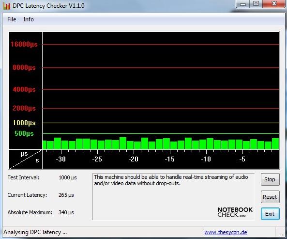The width and height of the screenshot is (287, 239).
Task: Click the 16000µs threshold label
Action: coord(24,44)
